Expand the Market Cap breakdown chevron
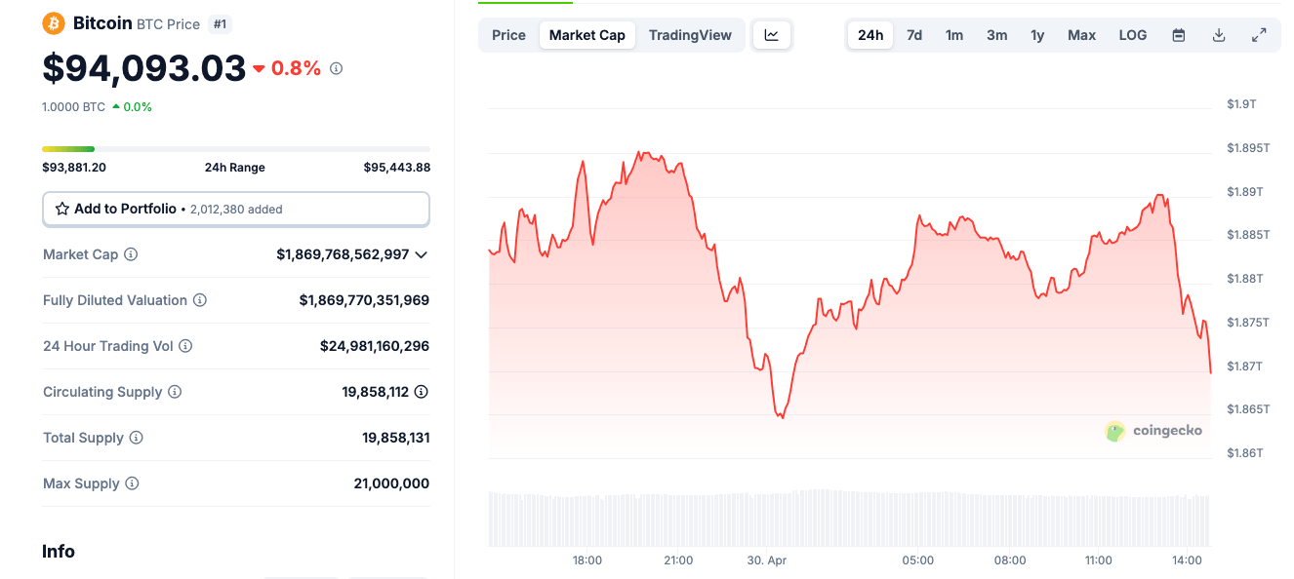Viewport: 1294px width, 579px height. (x=422, y=254)
